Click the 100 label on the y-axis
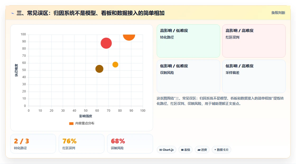296x164 pixels. pyautogui.click(x=23, y=34)
